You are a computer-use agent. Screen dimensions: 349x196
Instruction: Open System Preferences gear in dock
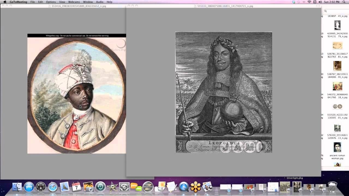click(124, 187)
